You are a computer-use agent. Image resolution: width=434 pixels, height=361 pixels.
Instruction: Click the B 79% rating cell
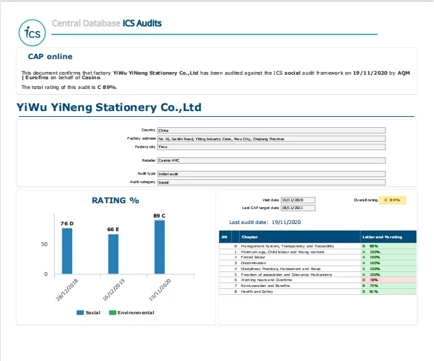click(x=389, y=286)
